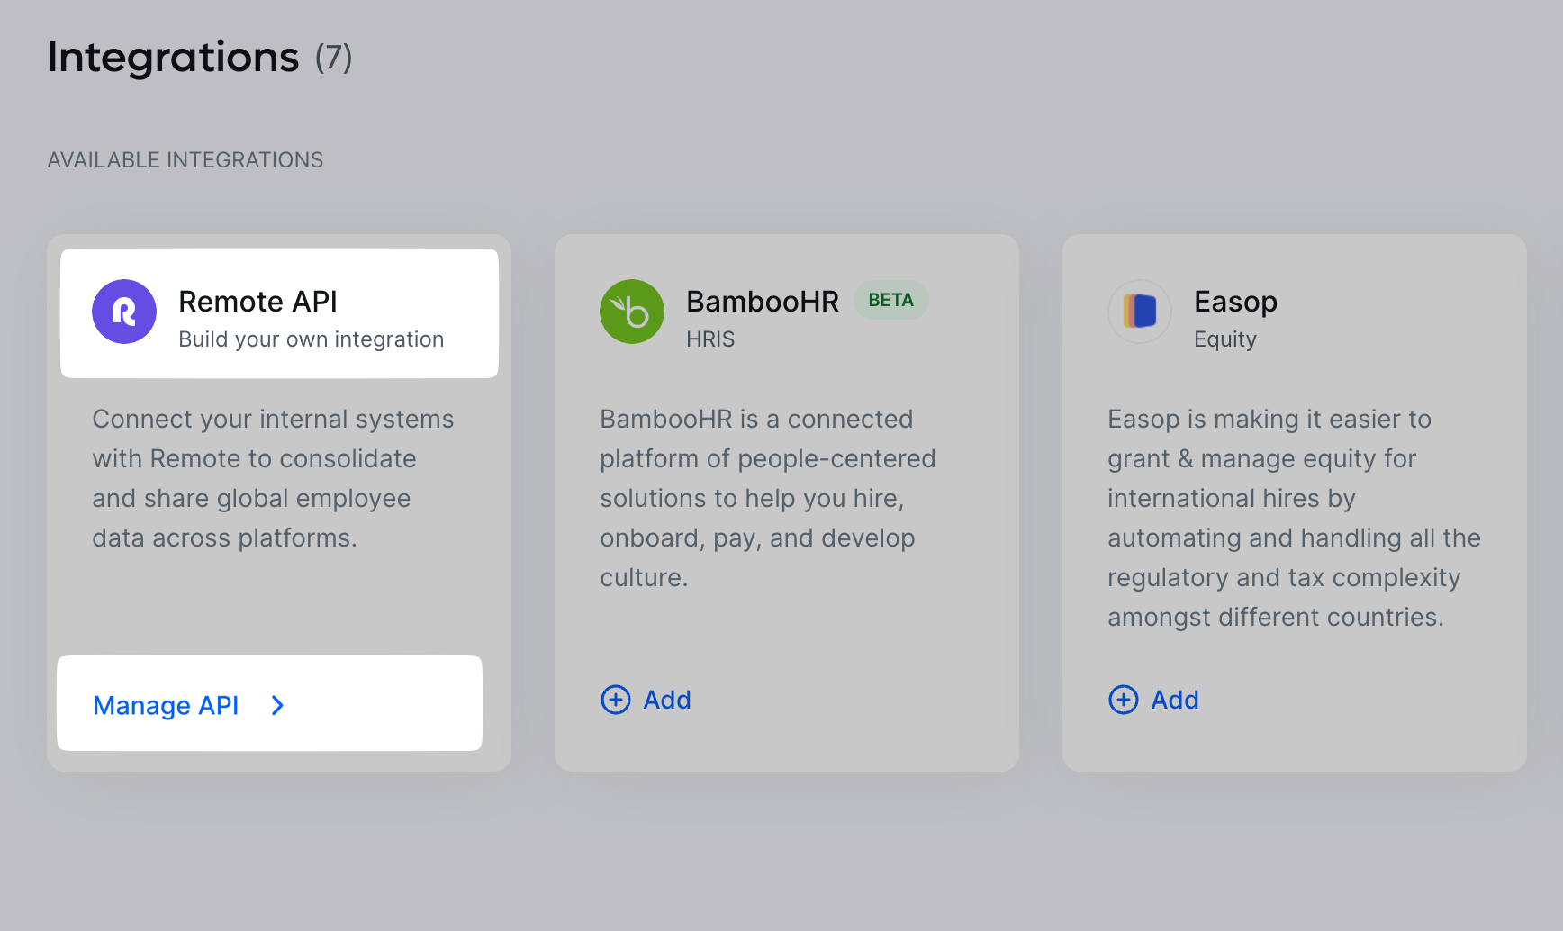This screenshot has width=1563, height=931.
Task: Add the Easop integration via Add text
Action: point(1175,700)
